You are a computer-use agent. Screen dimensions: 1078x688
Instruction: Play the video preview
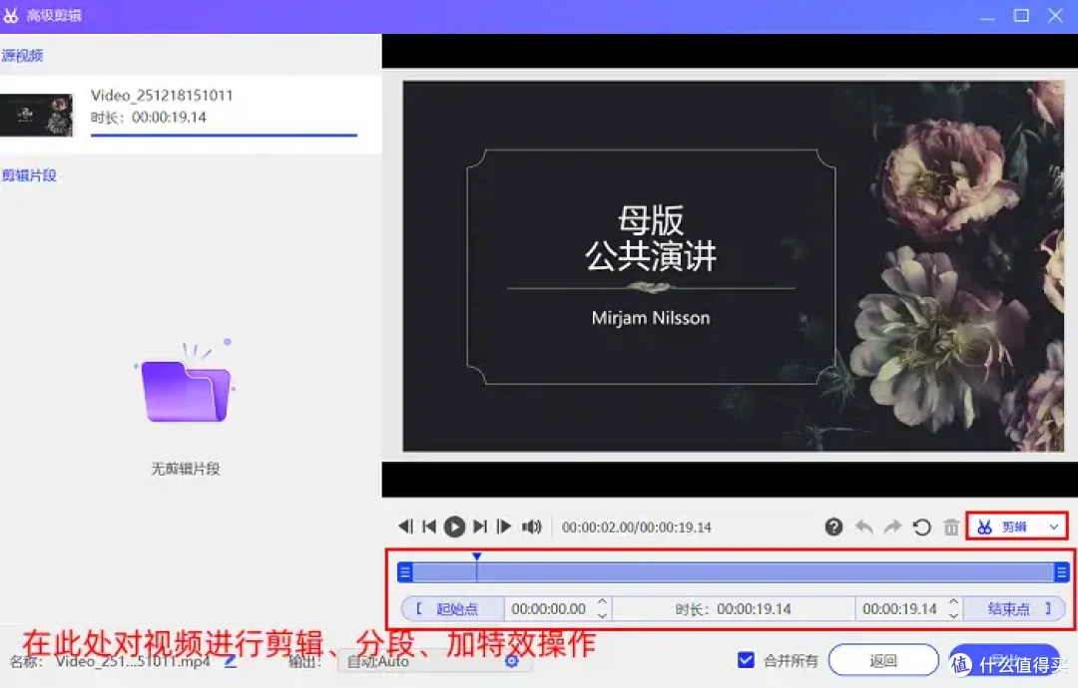click(x=454, y=526)
